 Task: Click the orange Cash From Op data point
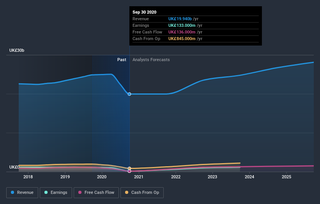(x=129, y=168)
